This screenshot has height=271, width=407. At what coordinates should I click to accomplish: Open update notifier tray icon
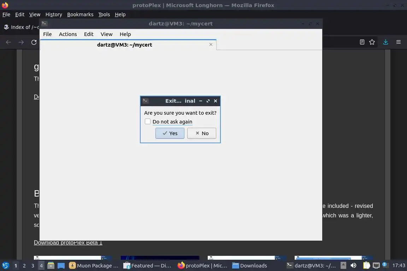(x=385, y=265)
